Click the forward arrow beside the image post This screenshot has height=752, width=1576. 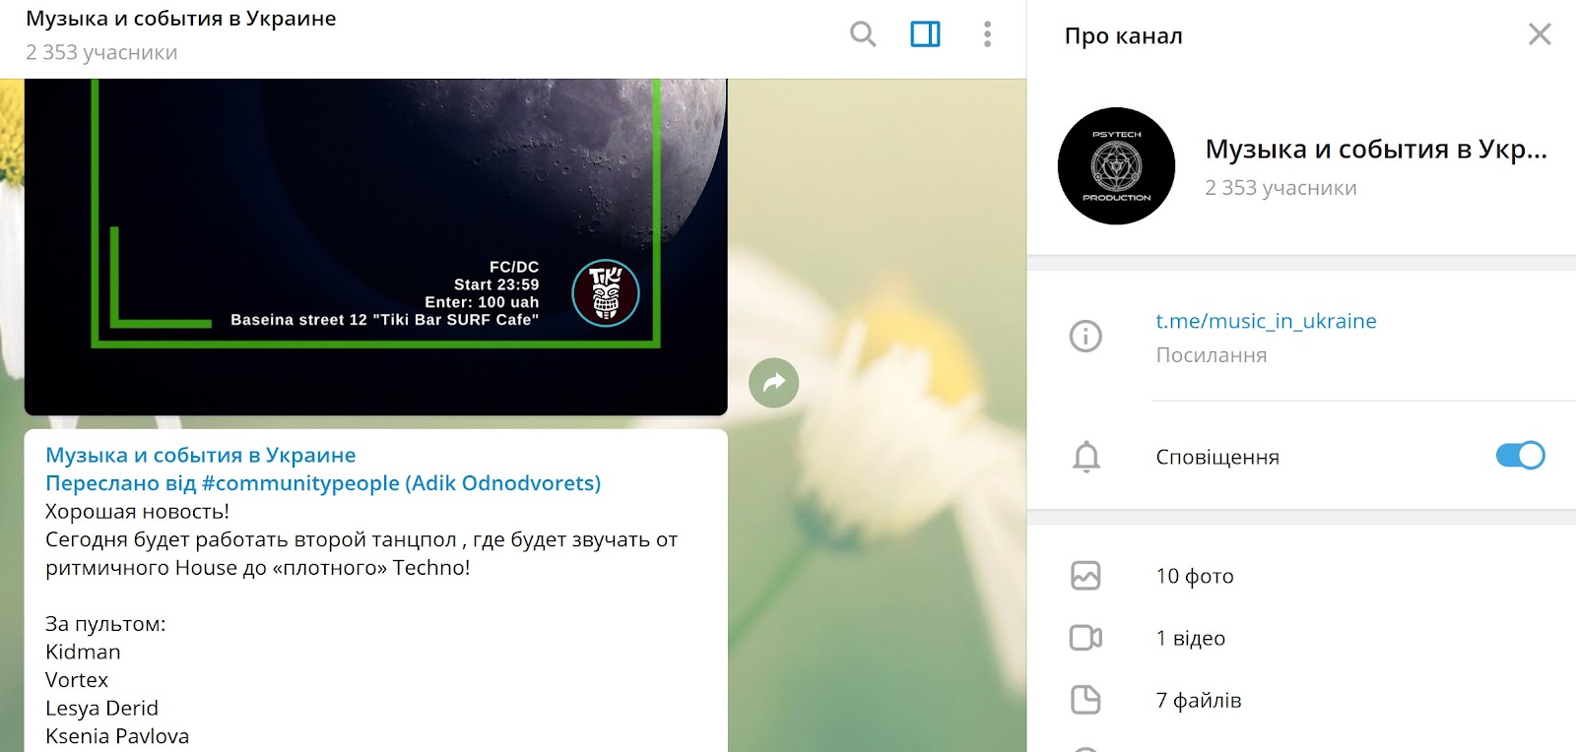click(773, 382)
